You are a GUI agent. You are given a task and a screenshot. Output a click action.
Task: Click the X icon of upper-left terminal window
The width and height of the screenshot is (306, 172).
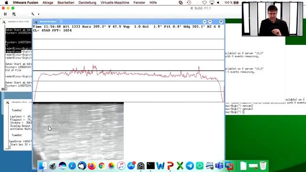pyautogui.click(x=4, y=22)
